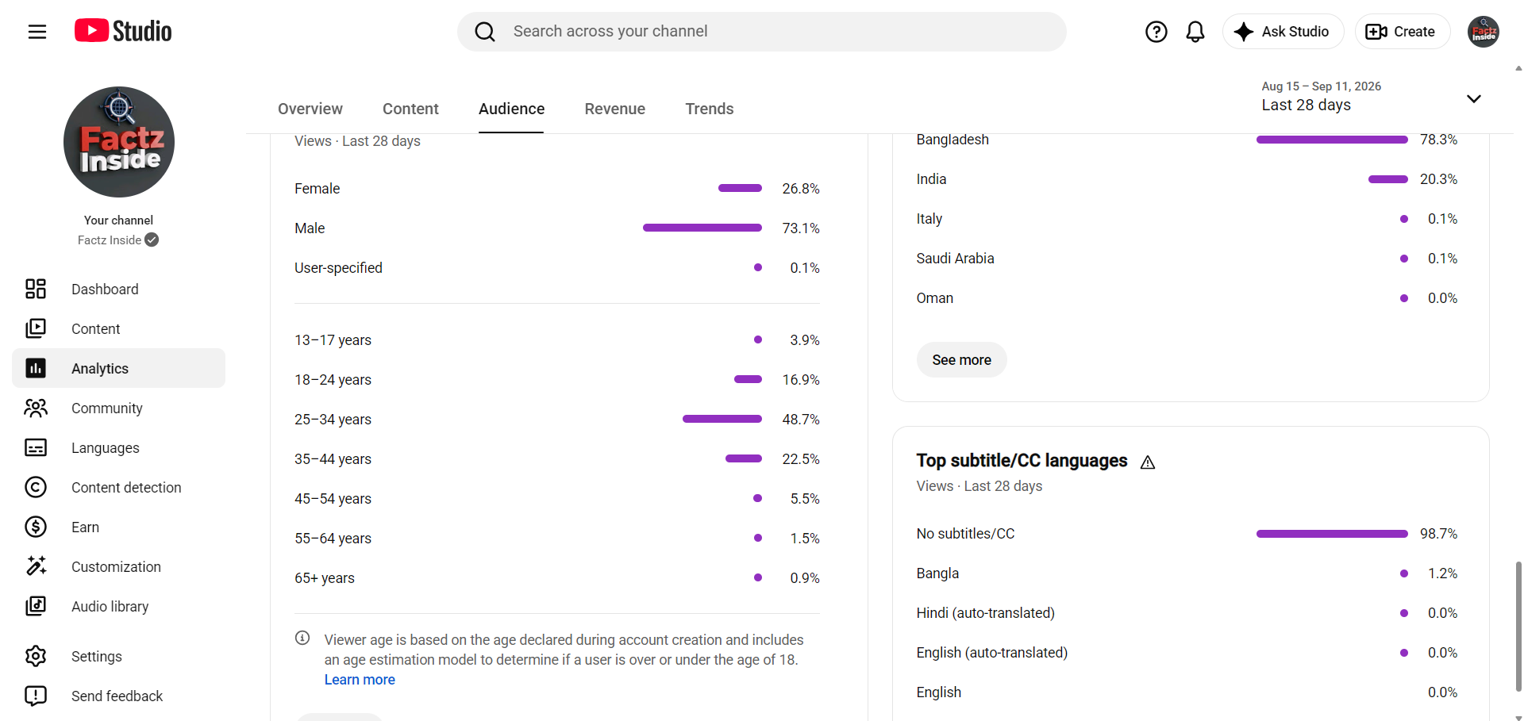Open the Earn dollar icon
The width and height of the screenshot is (1524, 721).
tap(36, 527)
